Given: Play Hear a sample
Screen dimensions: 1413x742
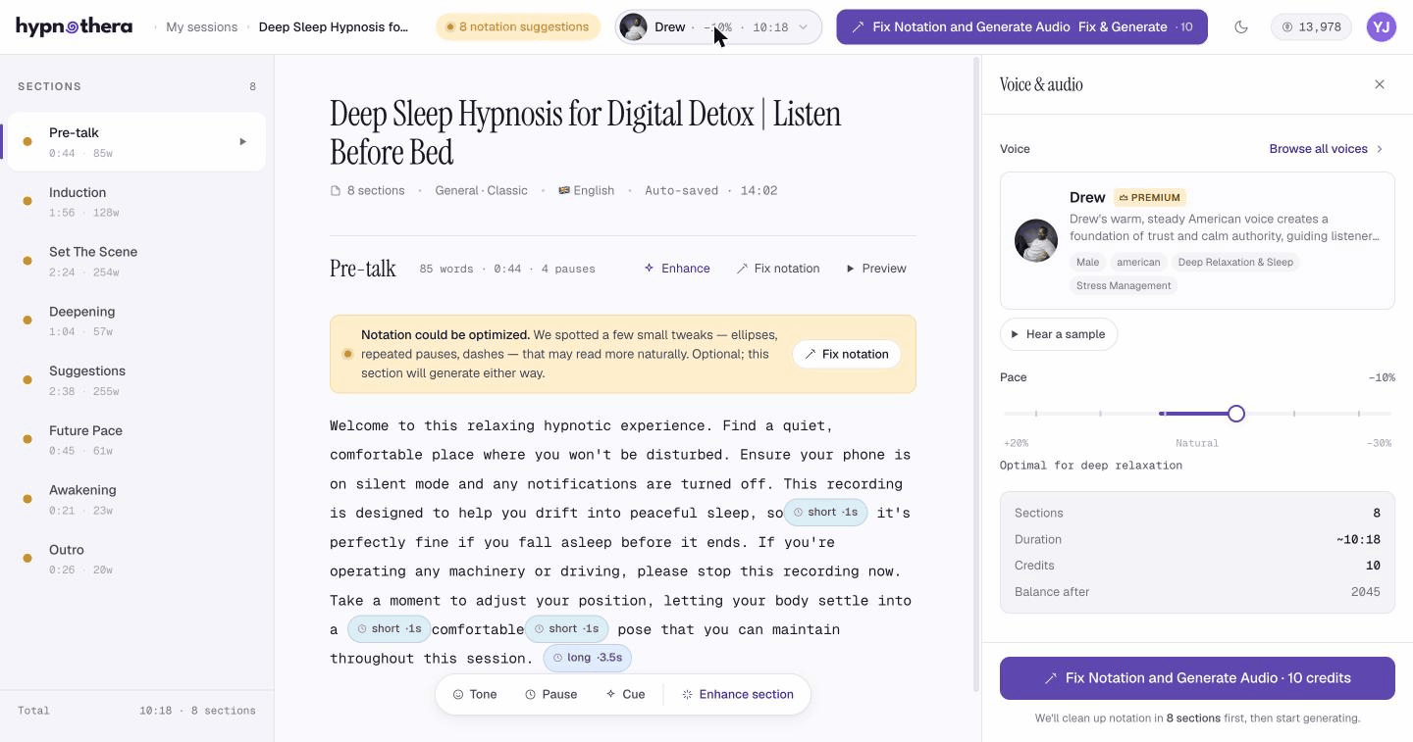Looking at the screenshot, I should (x=1059, y=334).
